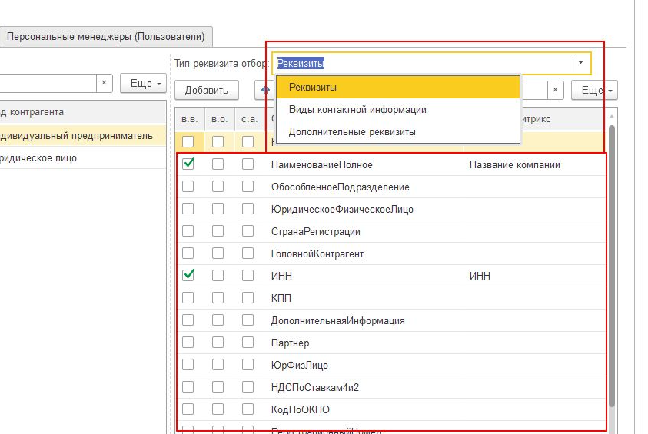Select Индивидуальный предприниматель row
Image resolution: width=648 pixels, height=434 pixels.
pyautogui.click(x=77, y=136)
